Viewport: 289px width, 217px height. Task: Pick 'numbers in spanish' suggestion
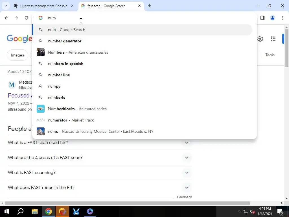(142, 64)
